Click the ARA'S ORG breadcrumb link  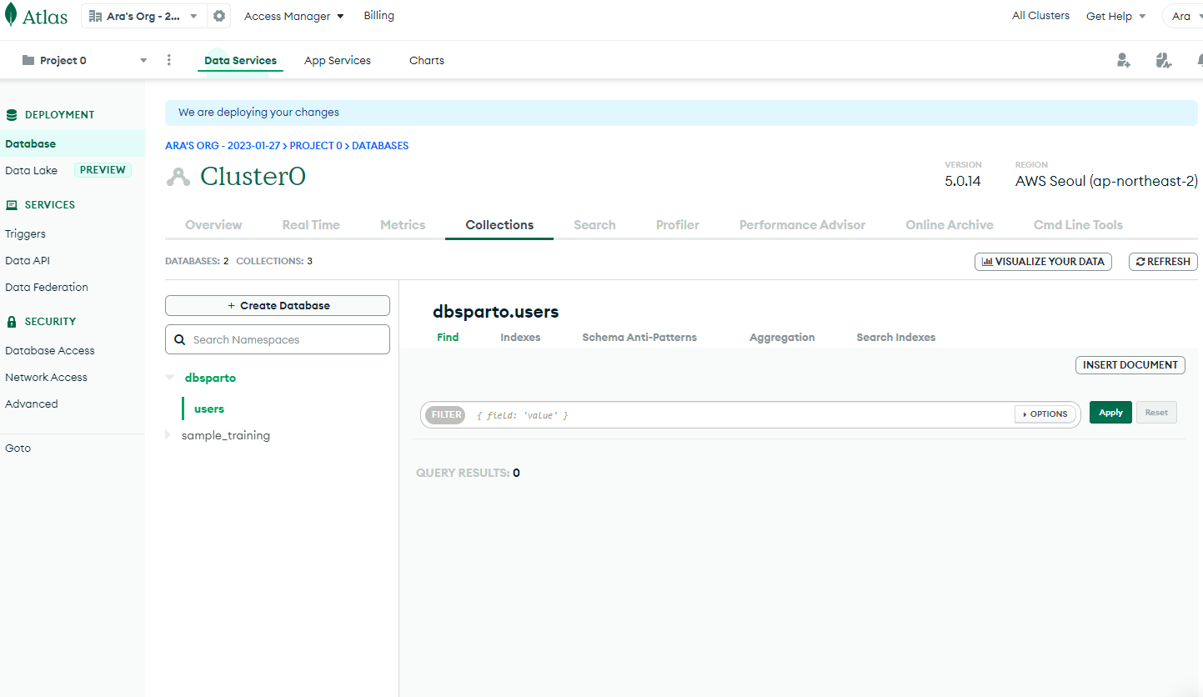point(223,146)
